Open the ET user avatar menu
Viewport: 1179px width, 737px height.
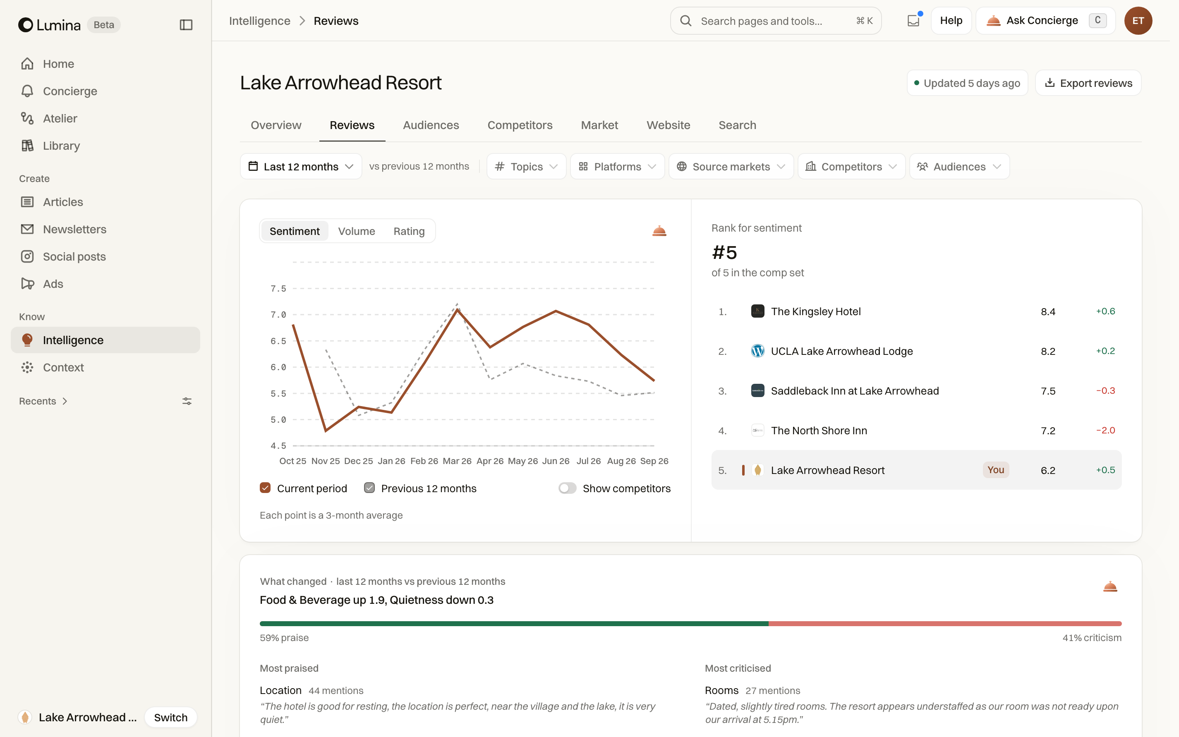[x=1138, y=21]
